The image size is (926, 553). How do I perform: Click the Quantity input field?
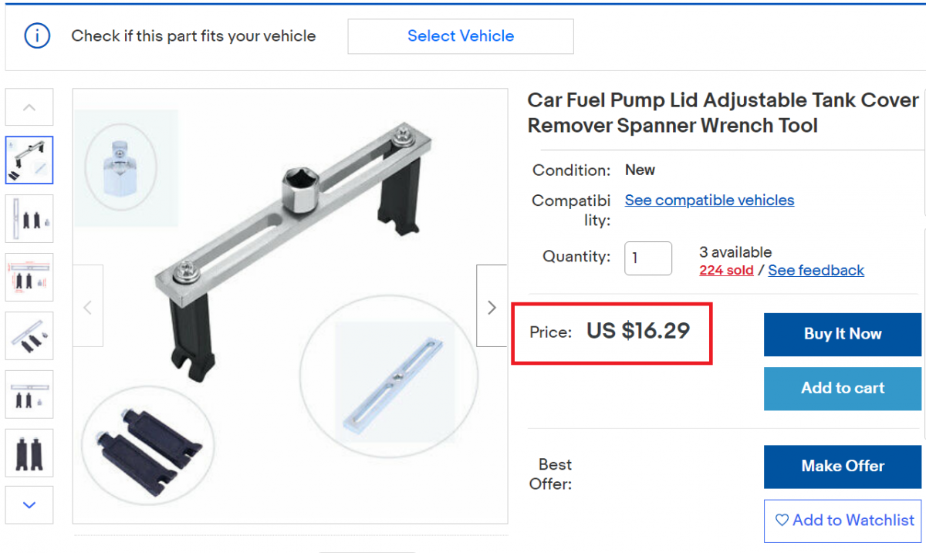coord(647,258)
